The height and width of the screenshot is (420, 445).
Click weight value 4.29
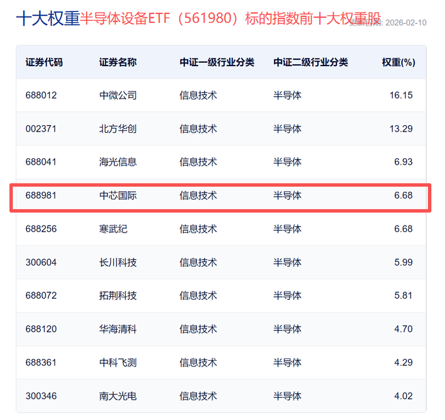pos(403,362)
